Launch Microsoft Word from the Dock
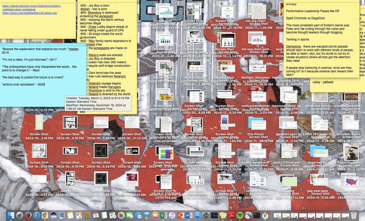This screenshot has width=365, height=221. (189, 215)
